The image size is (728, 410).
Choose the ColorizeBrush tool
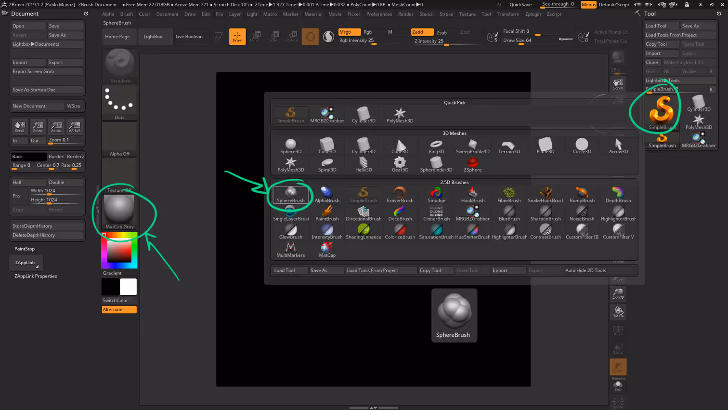point(400,232)
